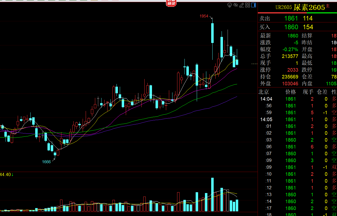Select the pencil drawing tool icon
337x216 pixels.
click(x=241, y=5)
